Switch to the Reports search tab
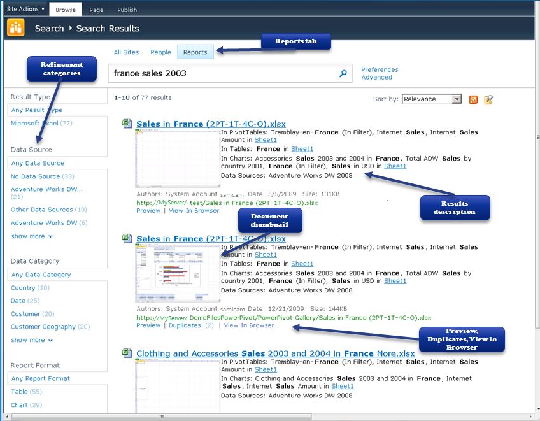 195,52
